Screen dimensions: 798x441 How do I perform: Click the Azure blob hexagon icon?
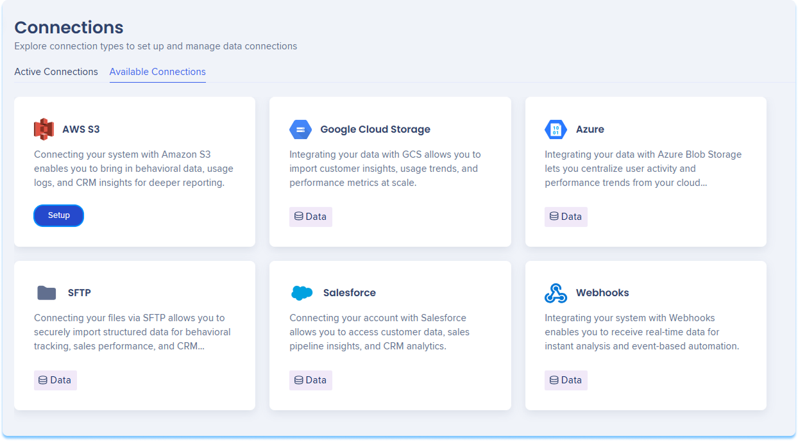[x=556, y=129]
